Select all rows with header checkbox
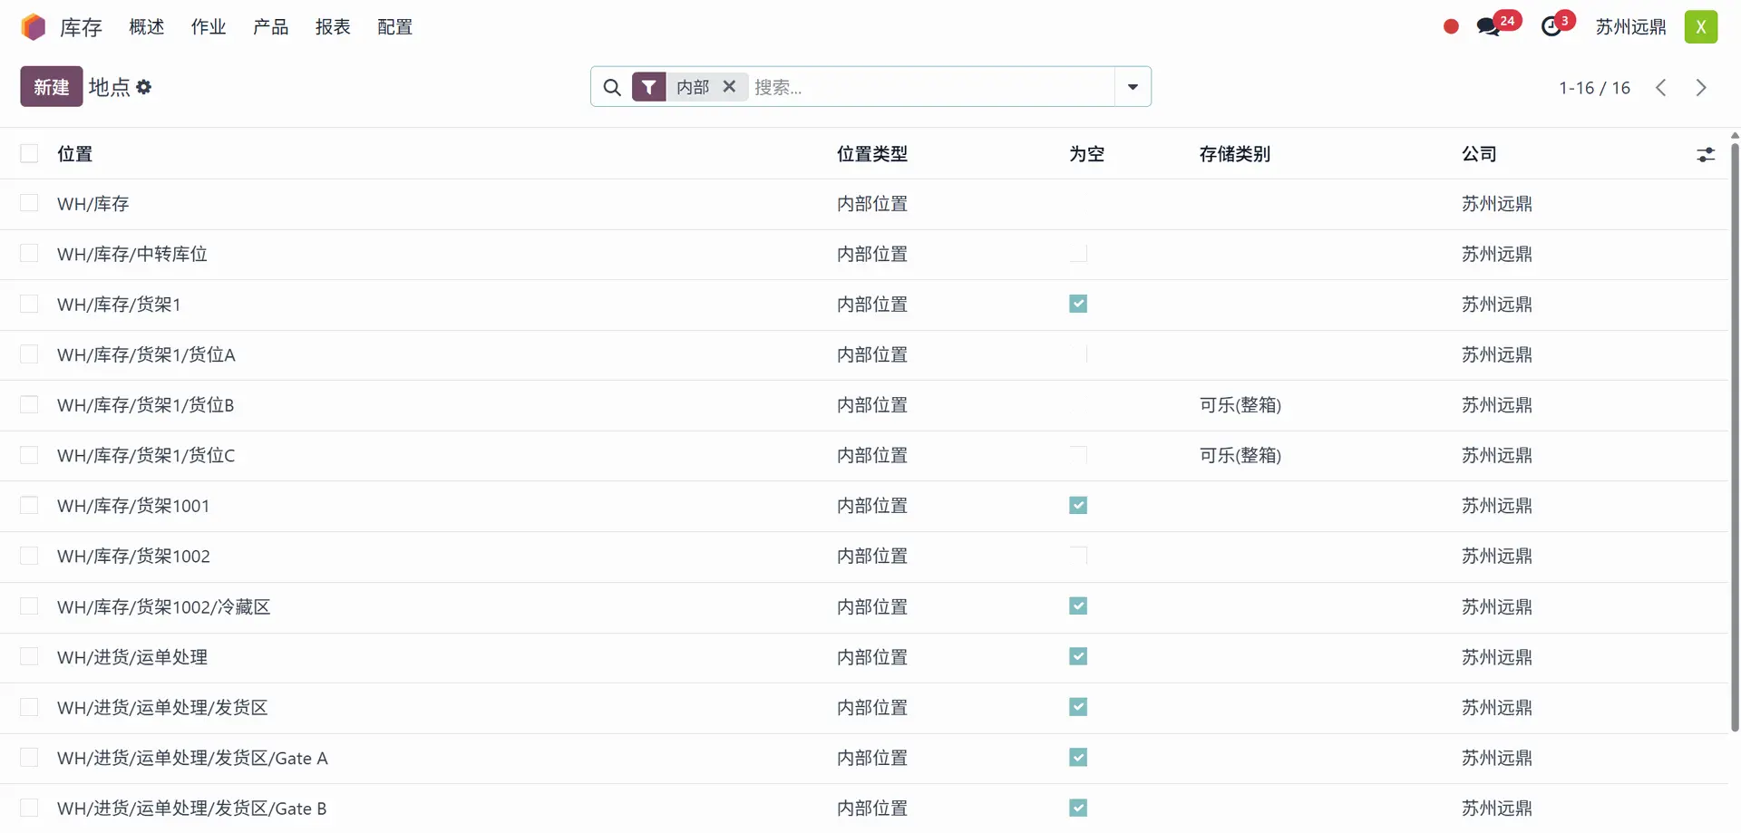 click(x=30, y=154)
